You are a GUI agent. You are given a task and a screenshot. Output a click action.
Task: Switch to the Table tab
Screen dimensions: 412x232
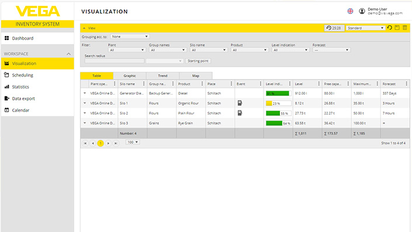coord(96,75)
